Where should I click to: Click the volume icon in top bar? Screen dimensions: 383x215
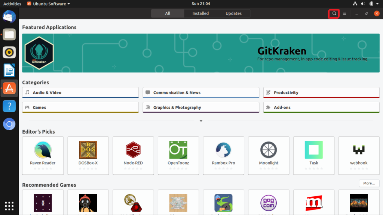(x=363, y=4)
